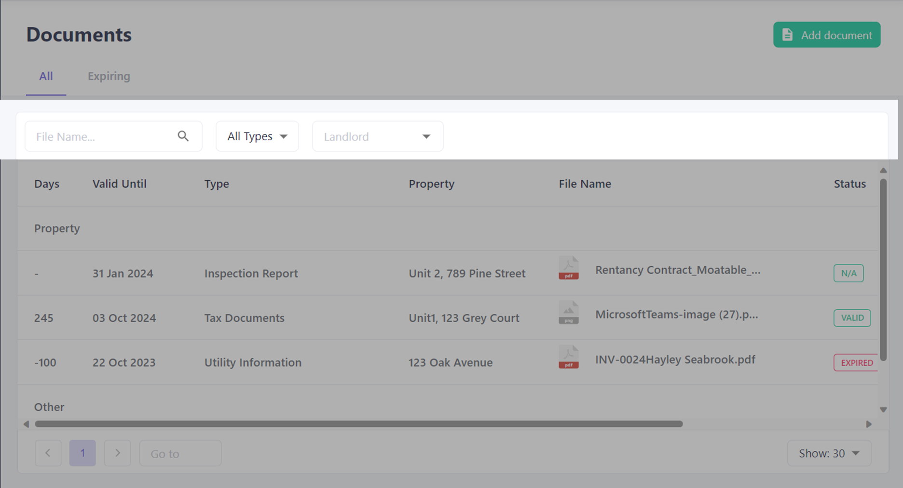Open the Show: 30 page size dropdown
This screenshot has height=488, width=903.
tap(829, 453)
